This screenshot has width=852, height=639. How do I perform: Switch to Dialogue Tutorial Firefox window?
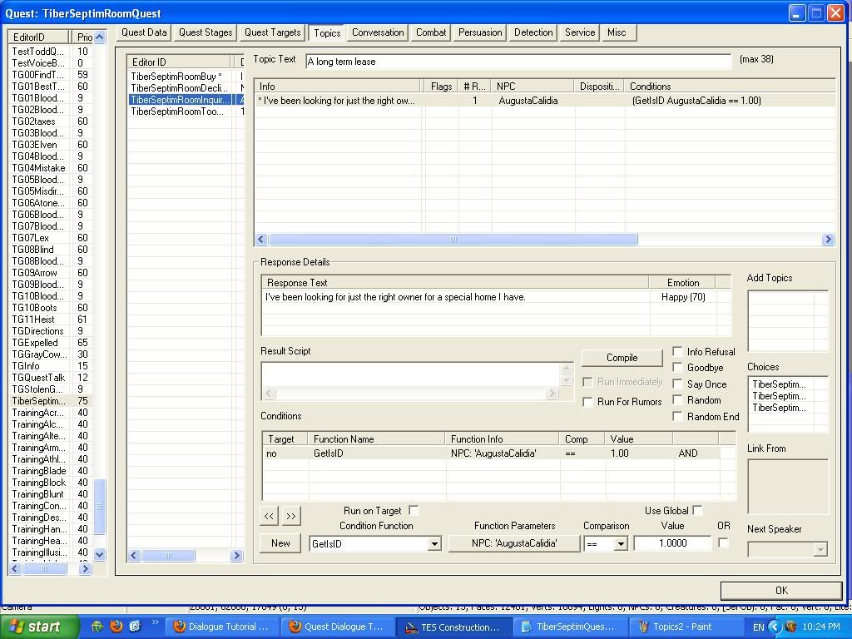[221, 627]
